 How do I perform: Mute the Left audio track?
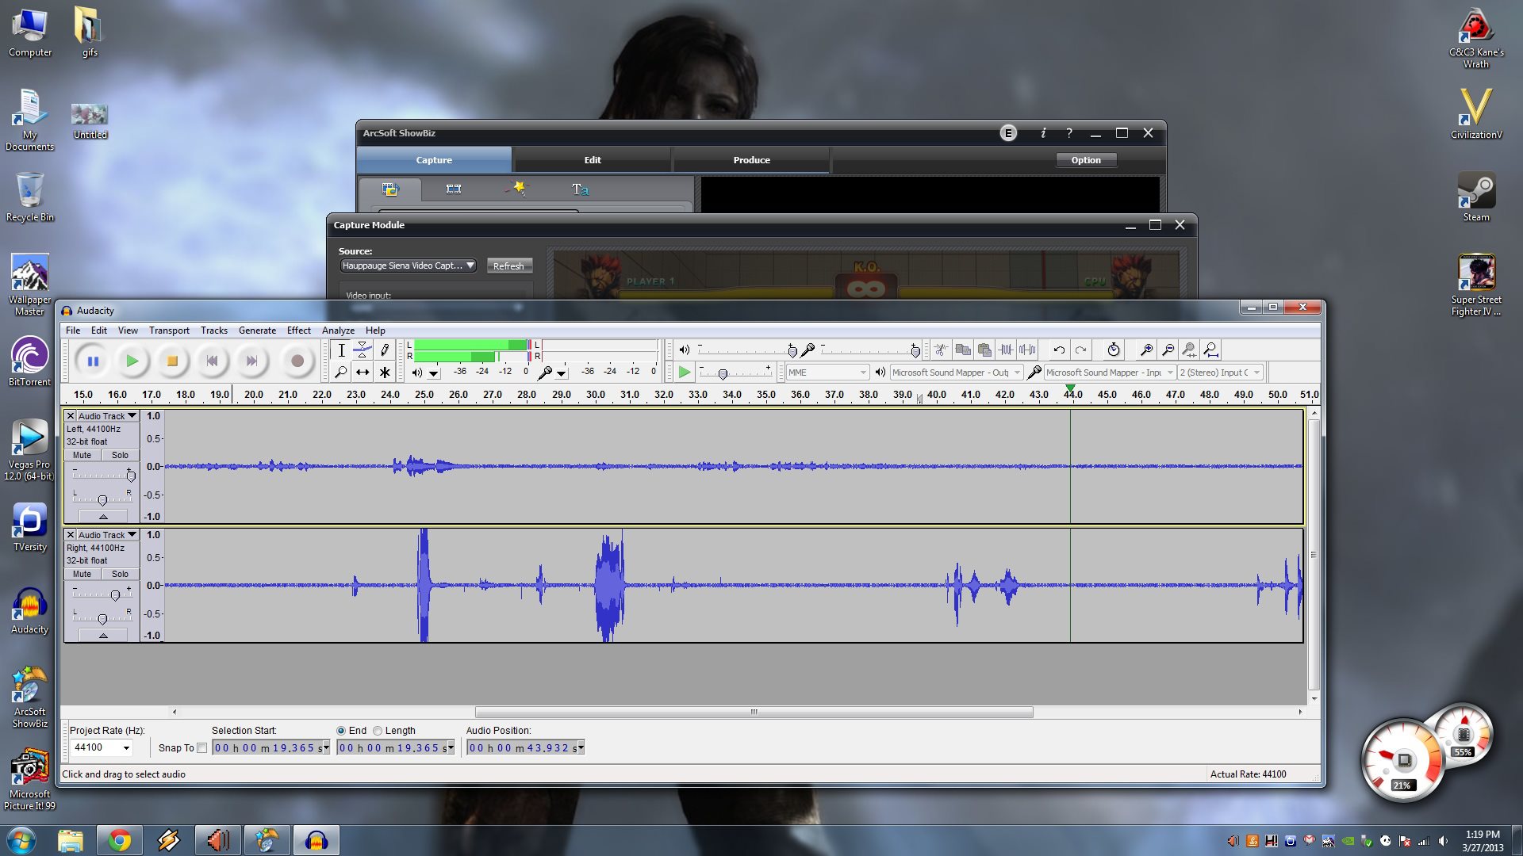click(x=82, y=455)
